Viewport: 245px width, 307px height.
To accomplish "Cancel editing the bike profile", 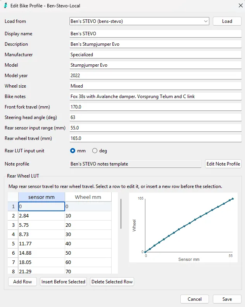I will click(x=195, y=299).
